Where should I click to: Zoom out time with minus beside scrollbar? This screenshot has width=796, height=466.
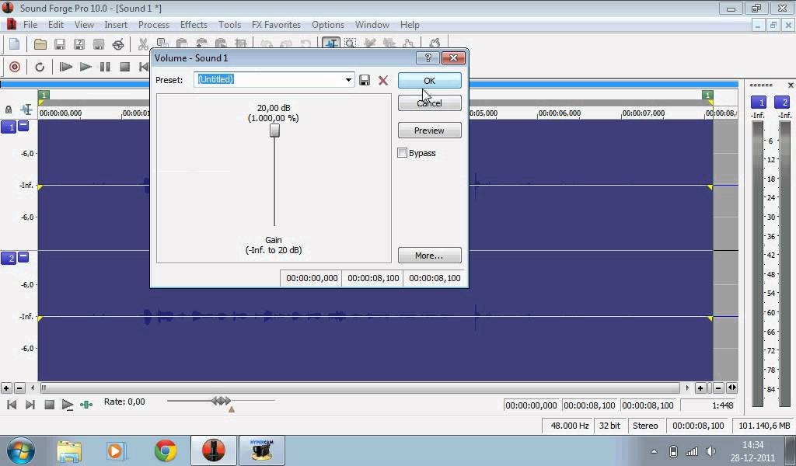pos(718,388)
